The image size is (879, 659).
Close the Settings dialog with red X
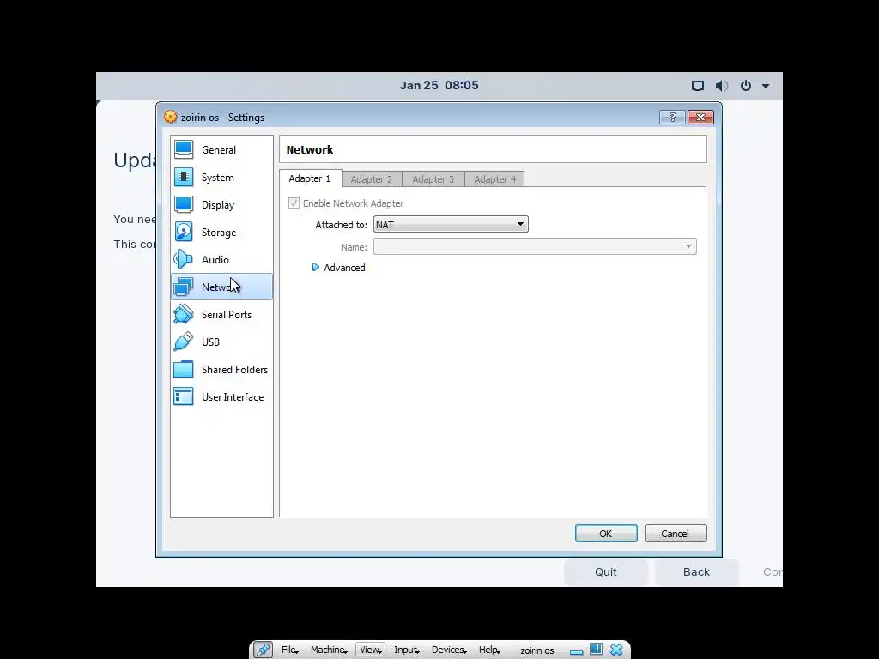pos(700,117)
